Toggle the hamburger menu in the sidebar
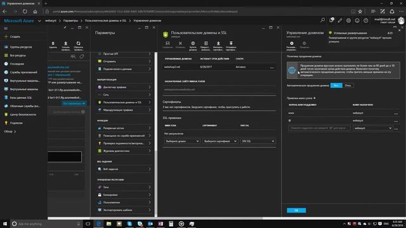The image size is (406, 228). point(6,28)
